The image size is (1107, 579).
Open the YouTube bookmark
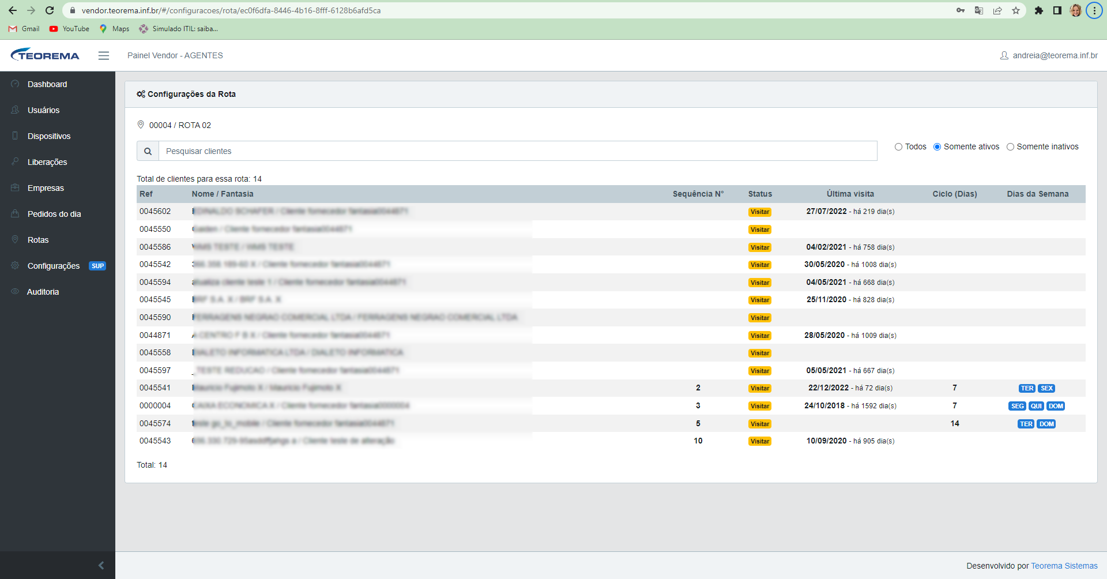coord(69,29)
